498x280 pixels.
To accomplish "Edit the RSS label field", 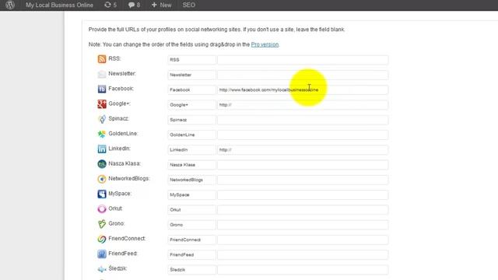I will (x=191, y=60).
